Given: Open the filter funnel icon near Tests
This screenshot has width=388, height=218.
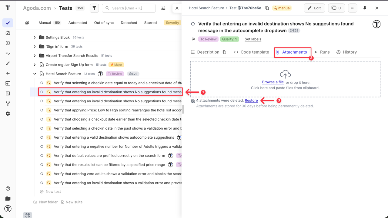Looking at the screenshot, I should [94, 8].
